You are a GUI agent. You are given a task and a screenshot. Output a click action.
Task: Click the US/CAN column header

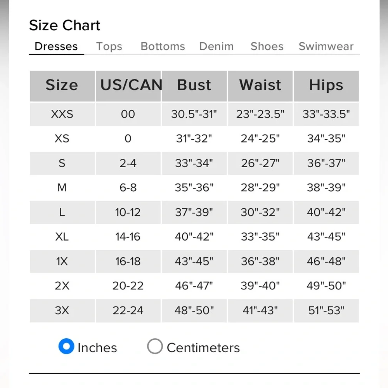tap(128, 86)
